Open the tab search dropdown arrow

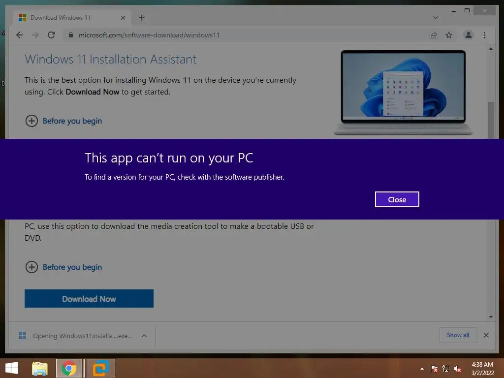pyautogui.click(x=436, y=18)
